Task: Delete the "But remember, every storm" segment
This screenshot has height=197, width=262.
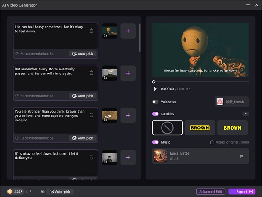Action: click(x=91, y=73)
